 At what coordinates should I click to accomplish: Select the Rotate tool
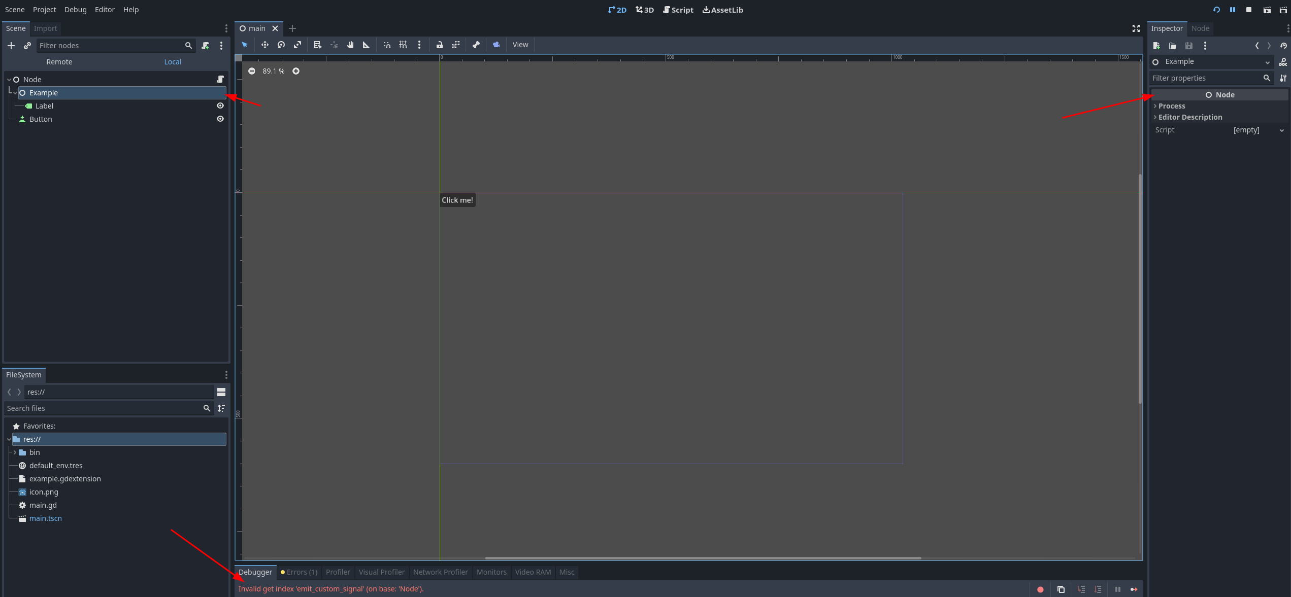click(281, 45)
